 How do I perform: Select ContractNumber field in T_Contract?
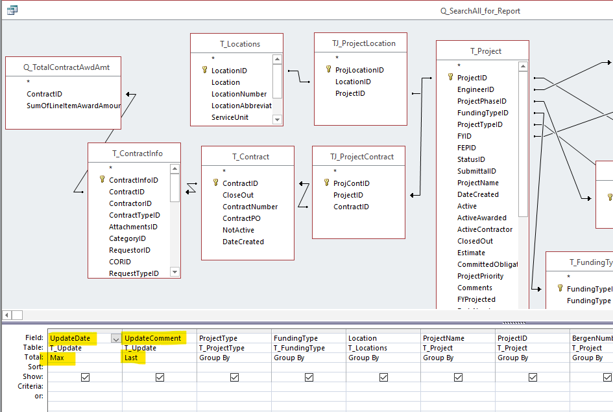point(250,207)
